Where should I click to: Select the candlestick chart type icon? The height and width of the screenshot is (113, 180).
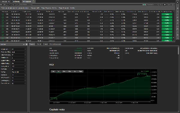tap(5, 5)
